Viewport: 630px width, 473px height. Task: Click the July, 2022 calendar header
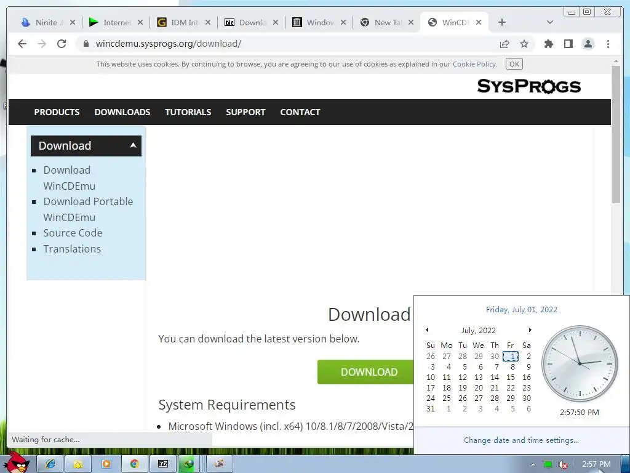tap(479, 330)
